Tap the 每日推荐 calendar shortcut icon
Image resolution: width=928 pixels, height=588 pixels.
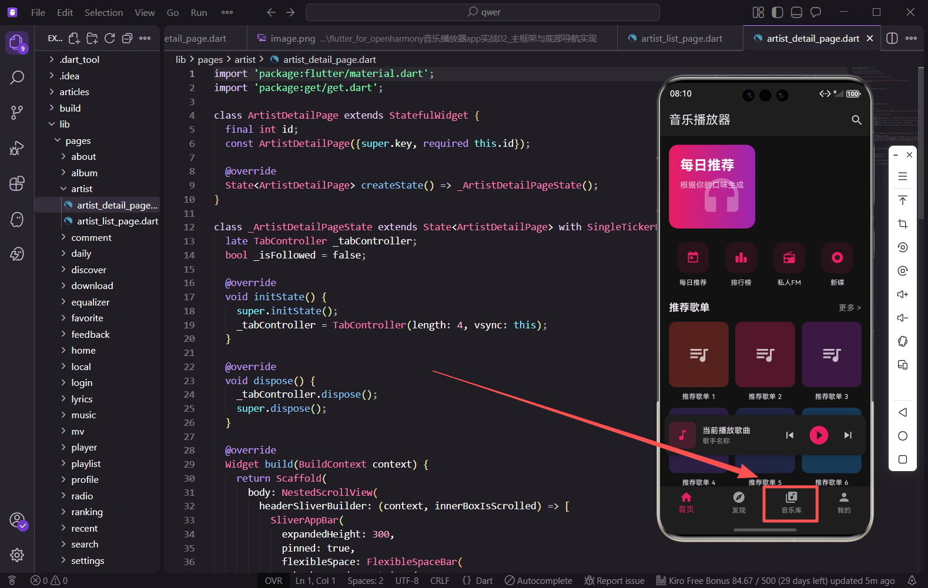click(693, 257)
